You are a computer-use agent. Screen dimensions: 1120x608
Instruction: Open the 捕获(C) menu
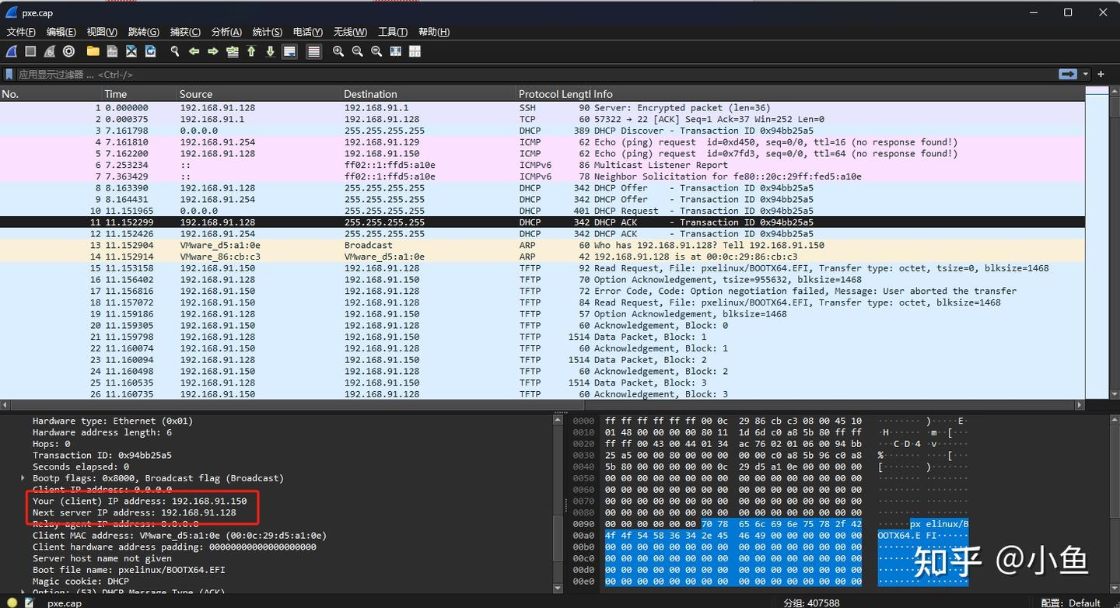click(185, 32)
